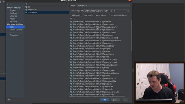Screen dimensions: 185x104
Task: Open Facets settings page
Action: 12,19
